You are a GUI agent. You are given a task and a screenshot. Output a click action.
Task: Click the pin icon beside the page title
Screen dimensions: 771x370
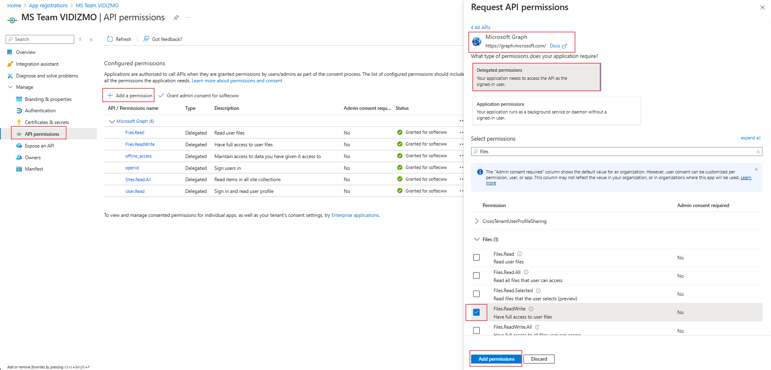(176, 17)
